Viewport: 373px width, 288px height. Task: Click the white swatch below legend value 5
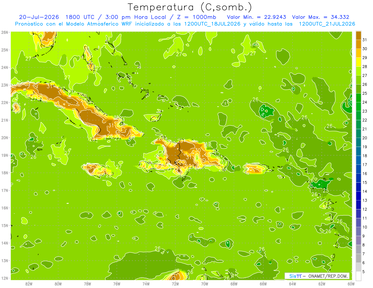pyautogui.click(x=358, y=276)
